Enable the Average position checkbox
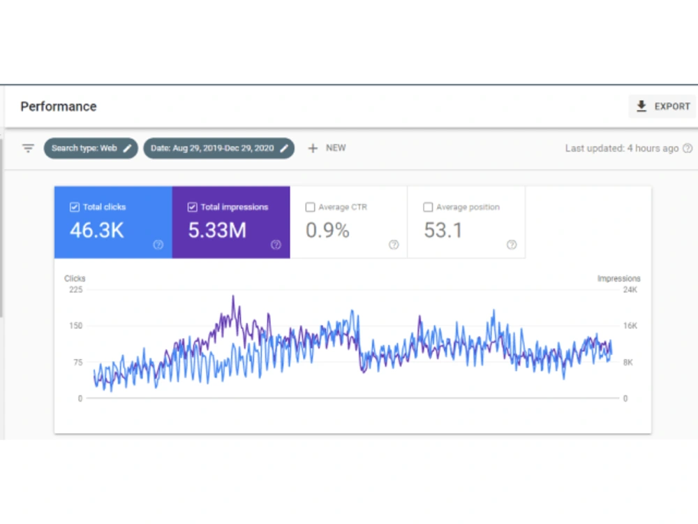This screenshot has height=524, width=698. point(428,207)
